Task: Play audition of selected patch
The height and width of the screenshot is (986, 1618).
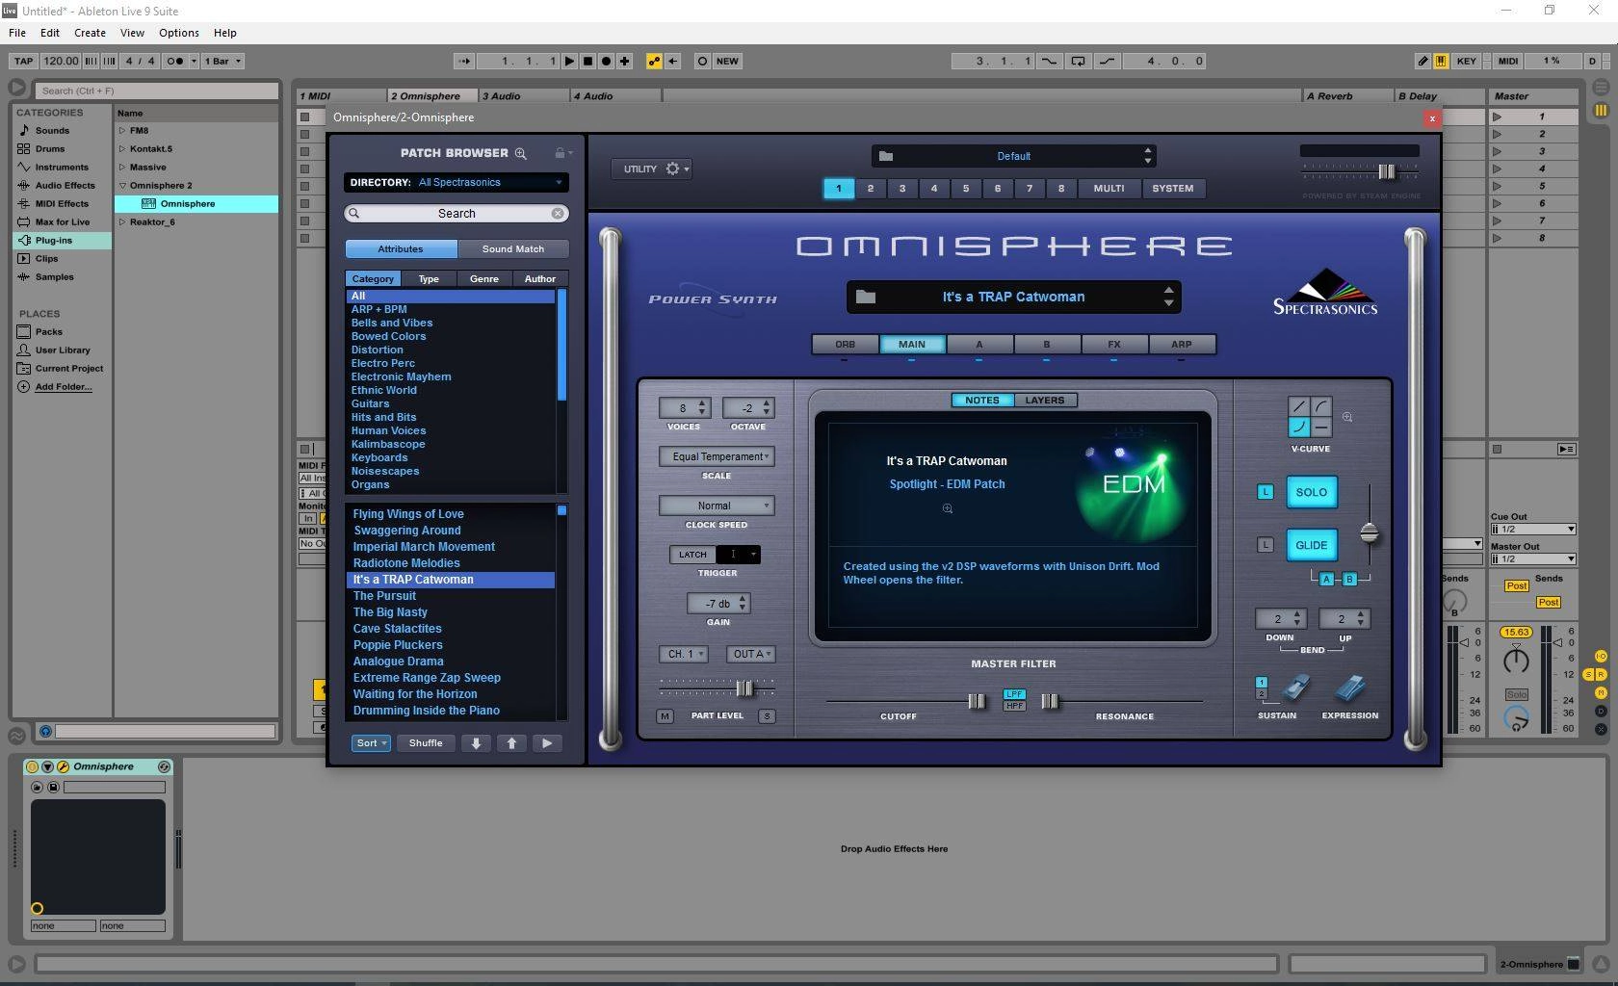Action: [547, 743]
